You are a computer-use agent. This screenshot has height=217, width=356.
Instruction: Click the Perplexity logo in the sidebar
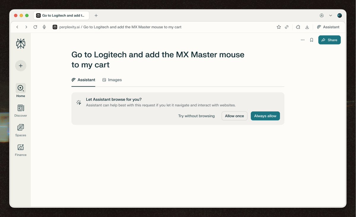(21, 44)
